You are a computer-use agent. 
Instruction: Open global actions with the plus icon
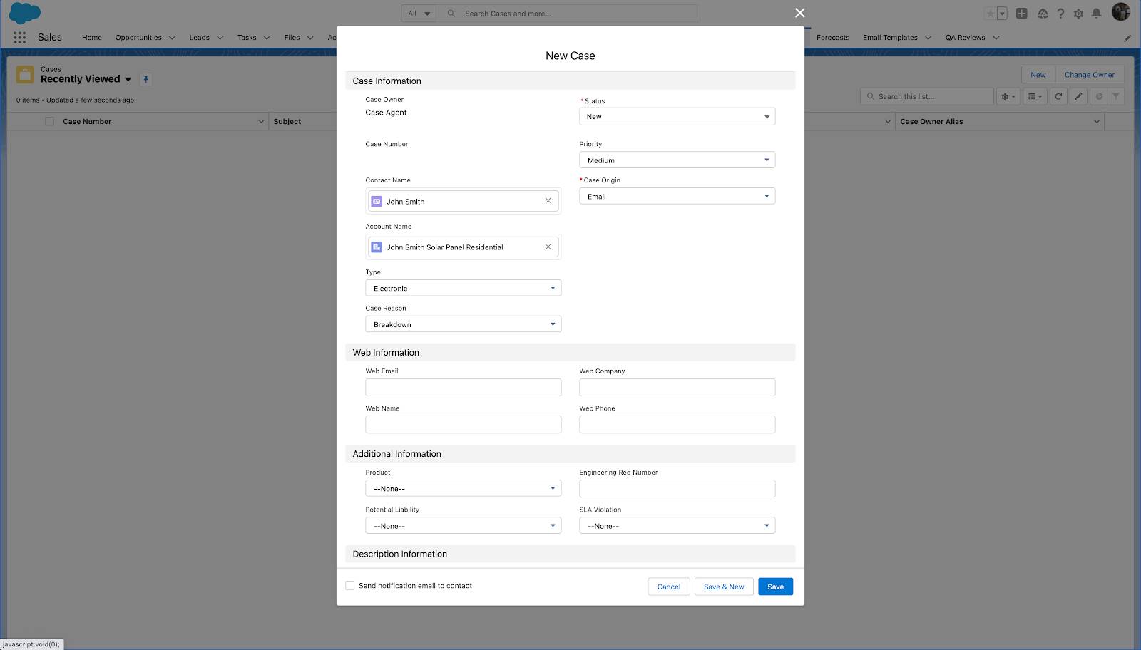click(1020, 13)
